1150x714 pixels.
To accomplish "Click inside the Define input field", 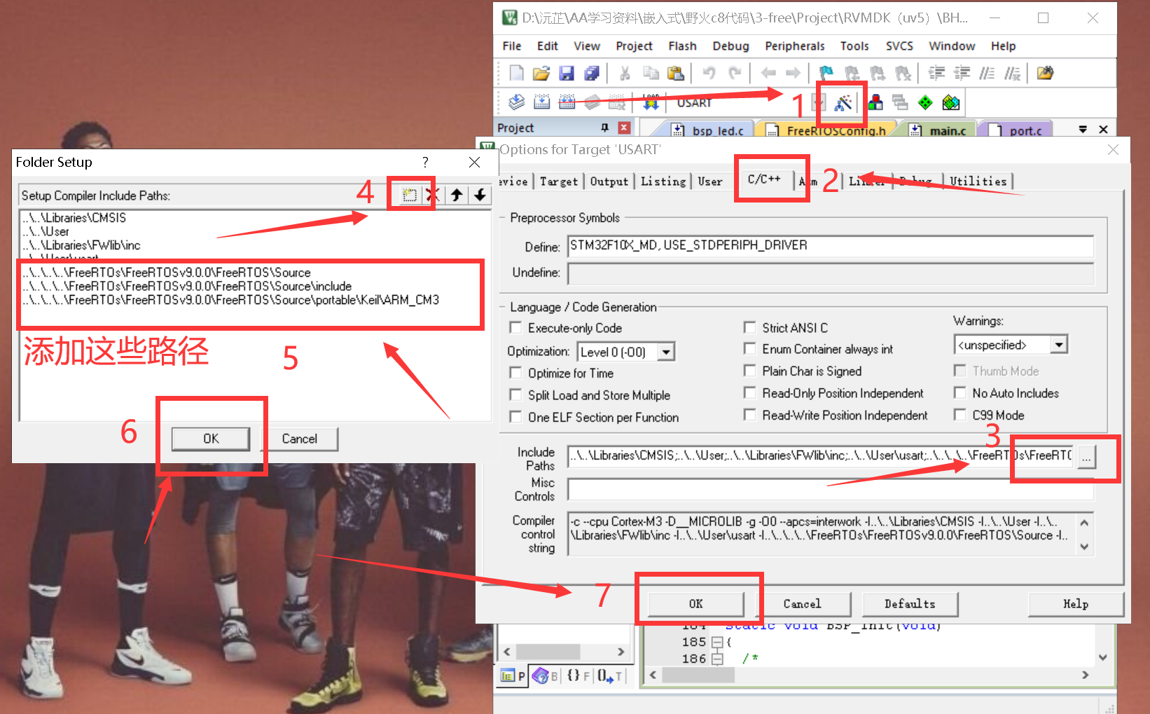I will (831, 245).
